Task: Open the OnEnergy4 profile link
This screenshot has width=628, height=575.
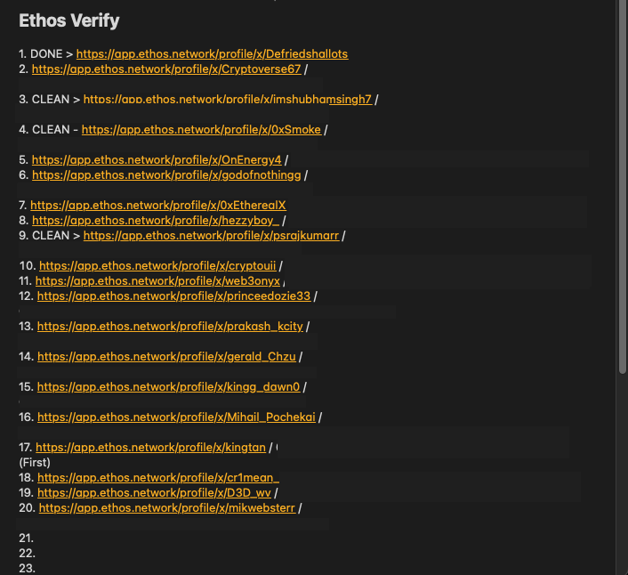Action: 157,160
